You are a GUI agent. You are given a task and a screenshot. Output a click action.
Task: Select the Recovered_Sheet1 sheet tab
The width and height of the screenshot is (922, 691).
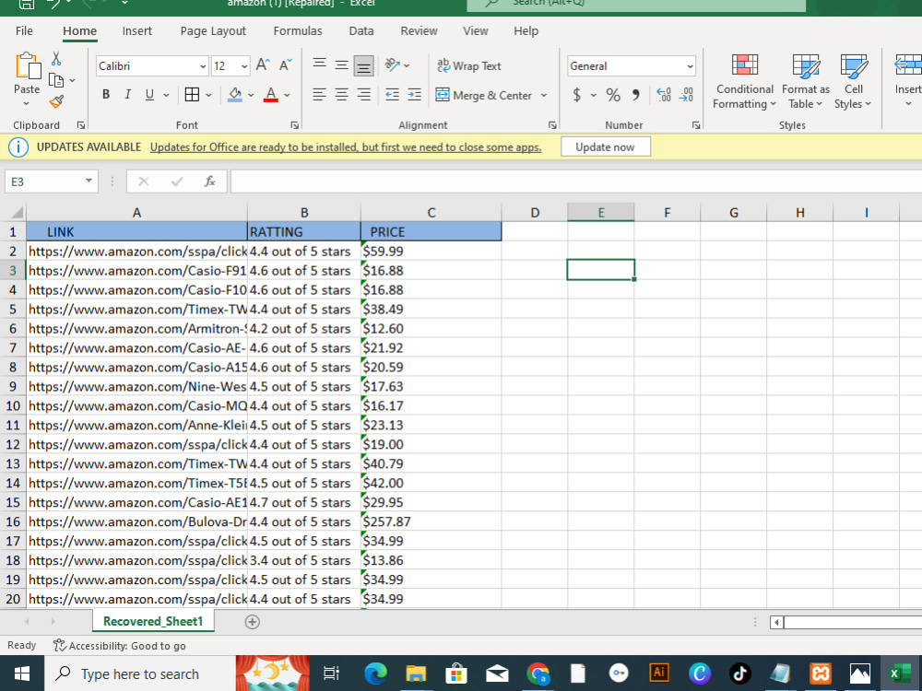[153, 622]
